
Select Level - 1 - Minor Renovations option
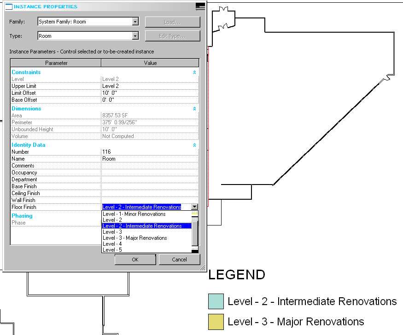click(x=134, y=214)
